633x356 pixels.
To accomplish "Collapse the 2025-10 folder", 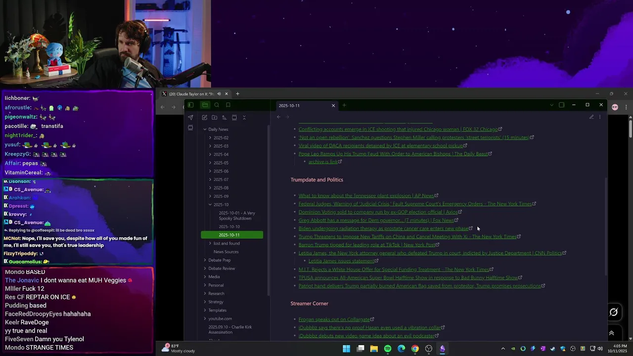I will coord(210,205).
